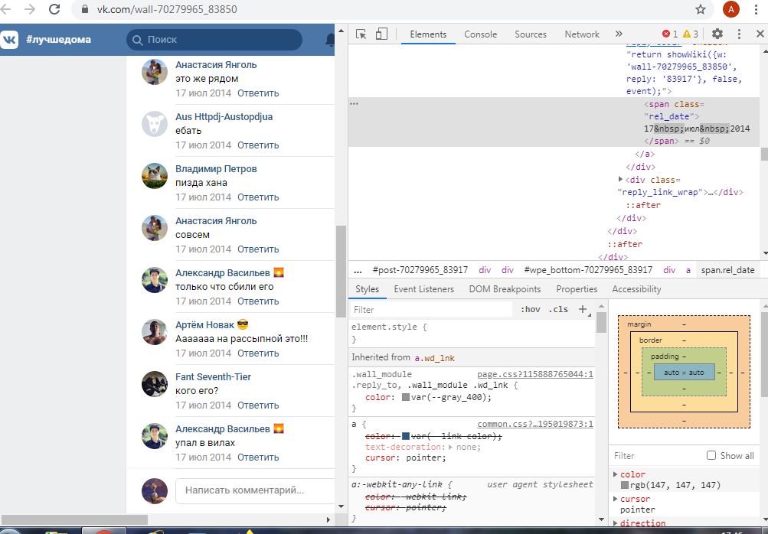Image resolution: width=768 pixels, height=534 pixels.
Task: Click Ответить under Владимир Петров's comment
Action: (x=258, y=197)
